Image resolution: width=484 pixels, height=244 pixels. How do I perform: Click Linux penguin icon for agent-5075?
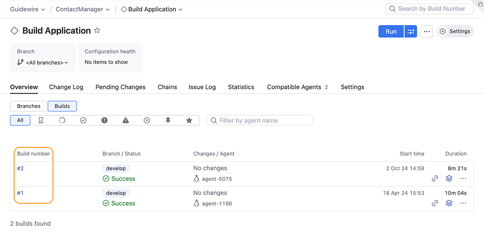pos(196,179)
